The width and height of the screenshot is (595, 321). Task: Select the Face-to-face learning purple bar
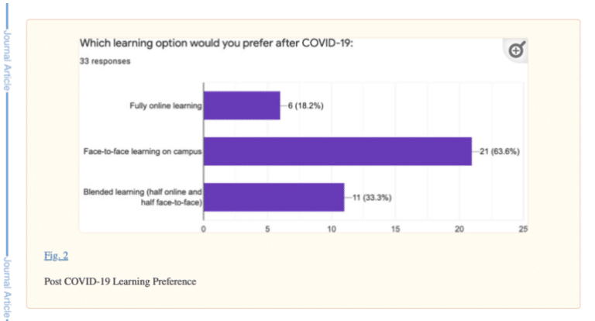[337, 151]
